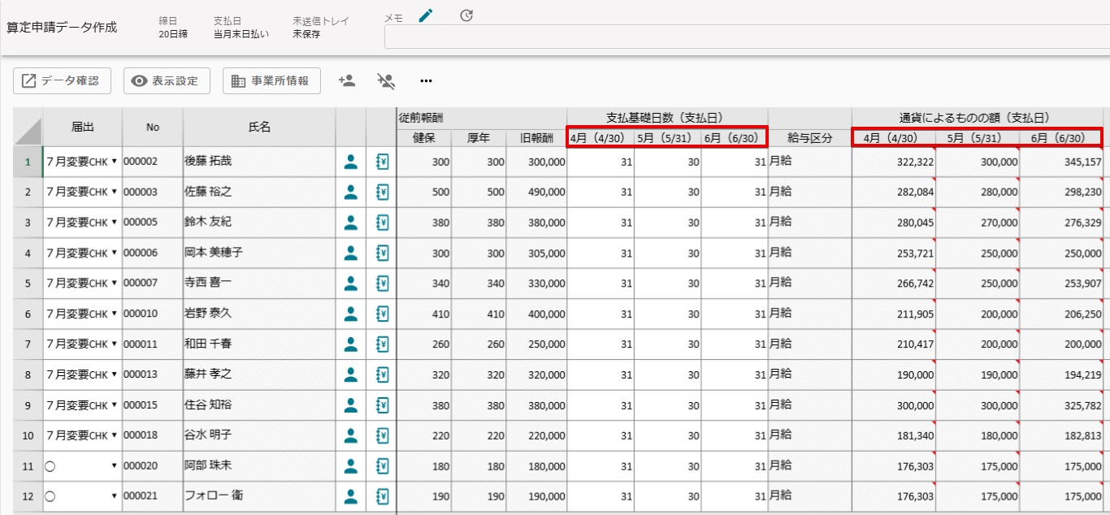Screen dimensions: 1110x515
Task: Open salary ledger icon for 岩野 泰久
Action: coord(382,314)
